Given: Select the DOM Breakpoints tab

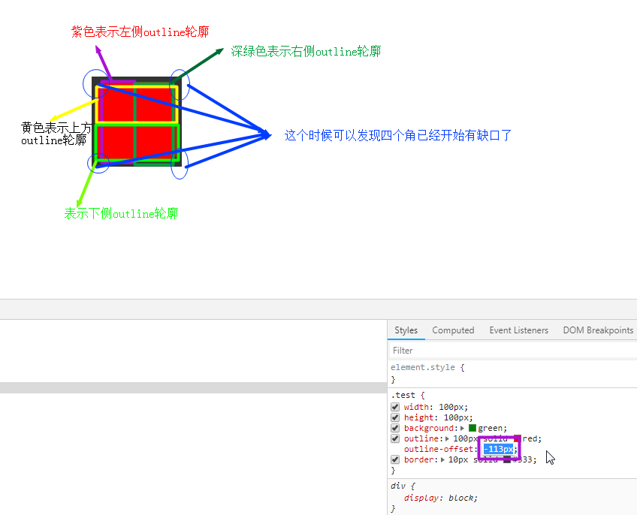Looking at the screenshot, I should (598, 330).
